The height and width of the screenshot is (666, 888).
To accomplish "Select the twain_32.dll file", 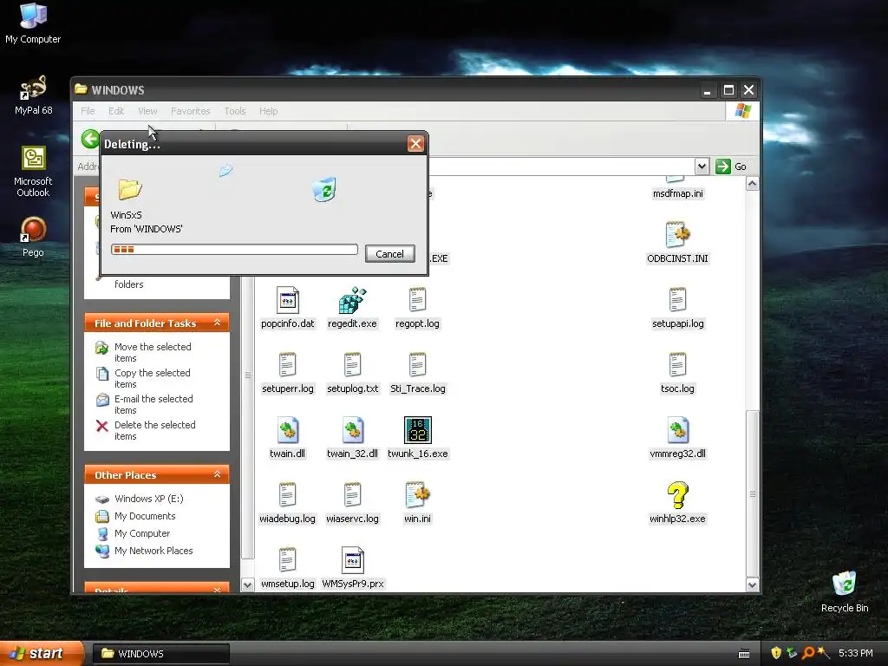I will pyautogui.click(x=352, y=438).
